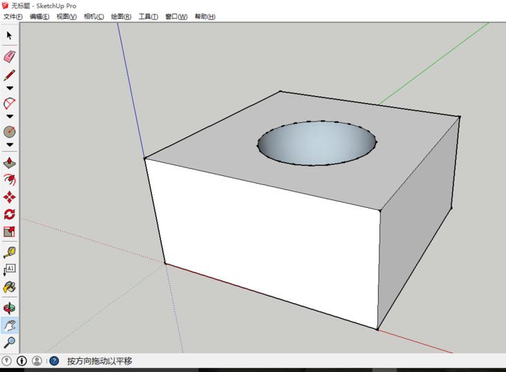Select the Tape Measure tool
Viewport: 506px width, 372px height.
click(x=10, y=252)
